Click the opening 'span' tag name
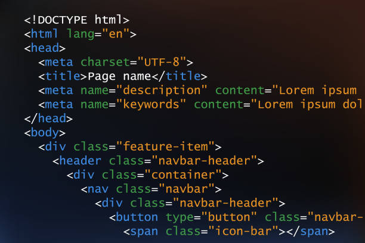 click(x=144, y=232)
